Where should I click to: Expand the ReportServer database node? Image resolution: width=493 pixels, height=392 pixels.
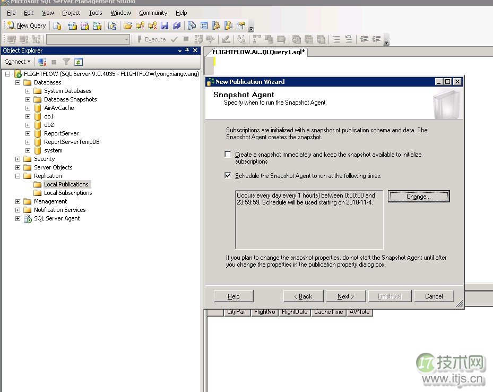tap(28, 133)
